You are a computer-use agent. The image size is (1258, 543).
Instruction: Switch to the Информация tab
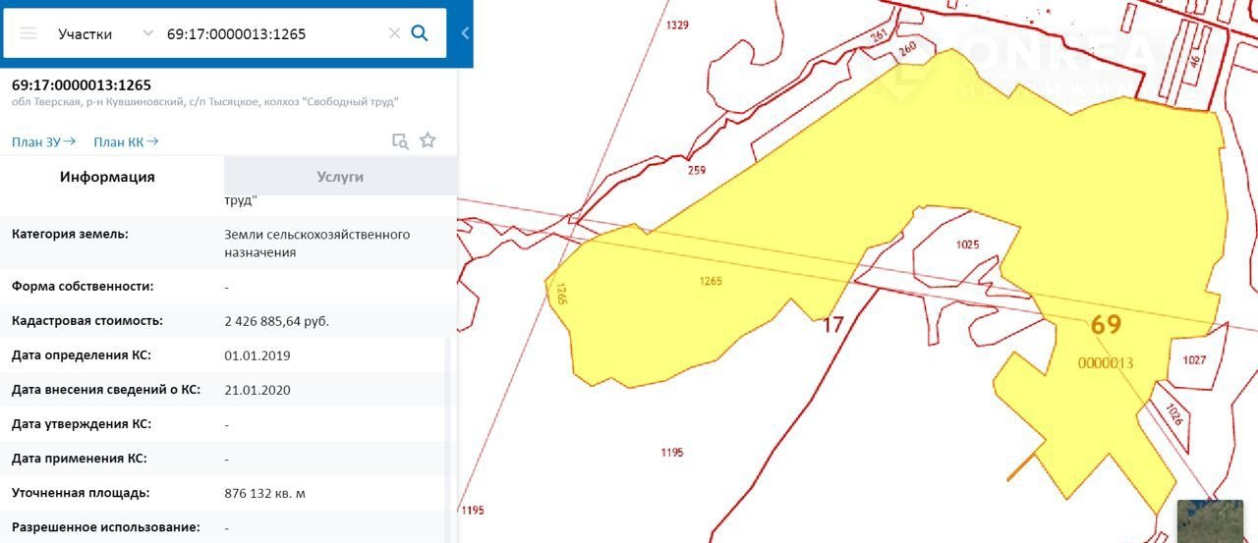[107, 177]
